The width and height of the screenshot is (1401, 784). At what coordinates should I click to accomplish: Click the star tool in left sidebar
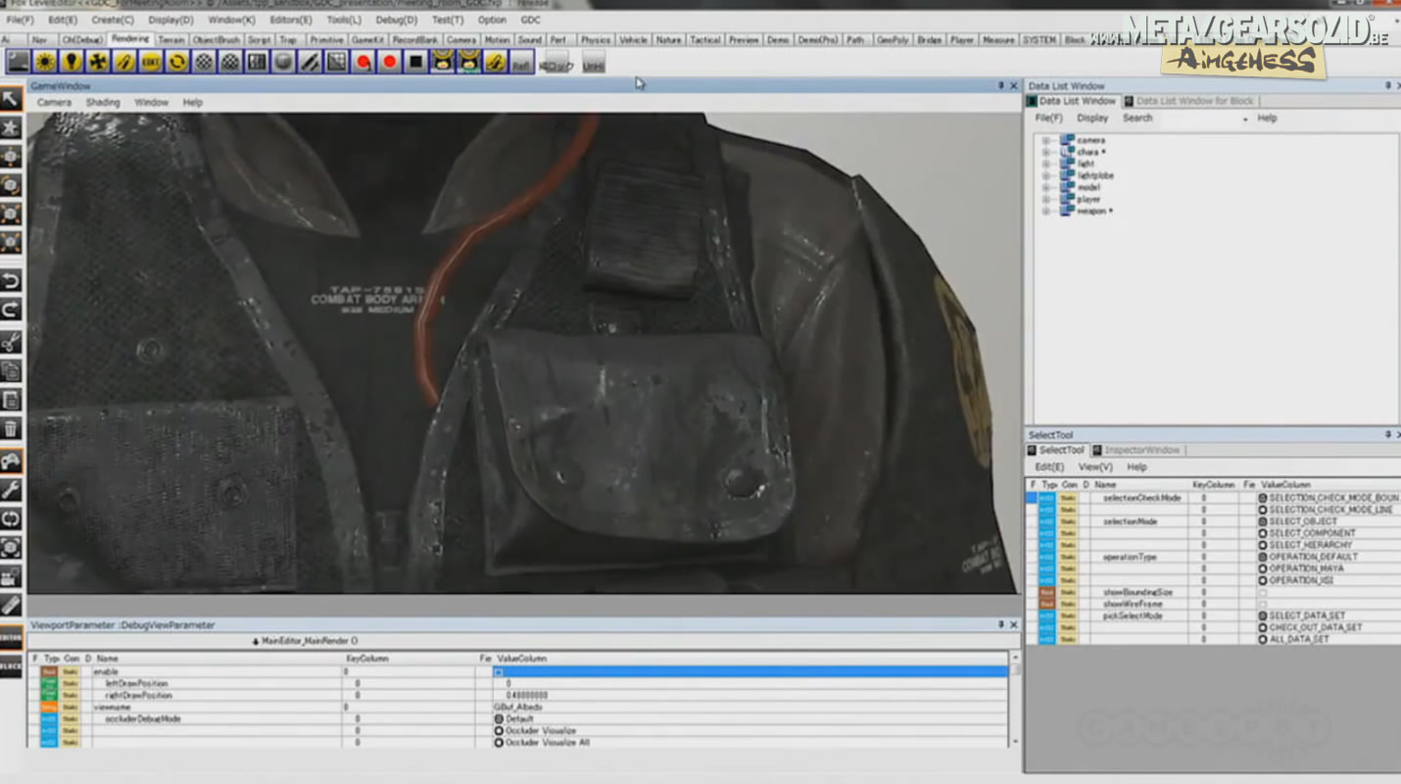(x=11, y=127)
